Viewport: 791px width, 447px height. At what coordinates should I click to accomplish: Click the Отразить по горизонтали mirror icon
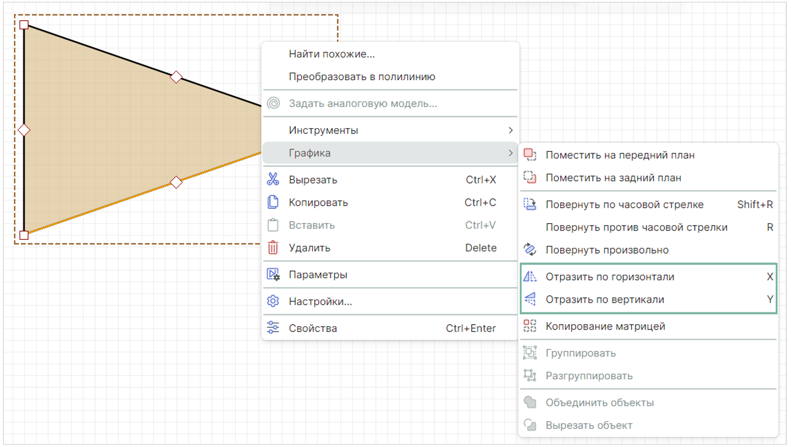point(530,277)
